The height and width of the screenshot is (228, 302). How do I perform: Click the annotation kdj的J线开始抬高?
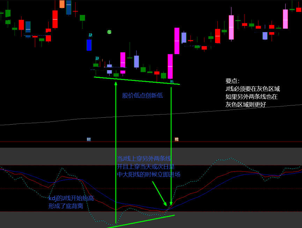[71, 198]
